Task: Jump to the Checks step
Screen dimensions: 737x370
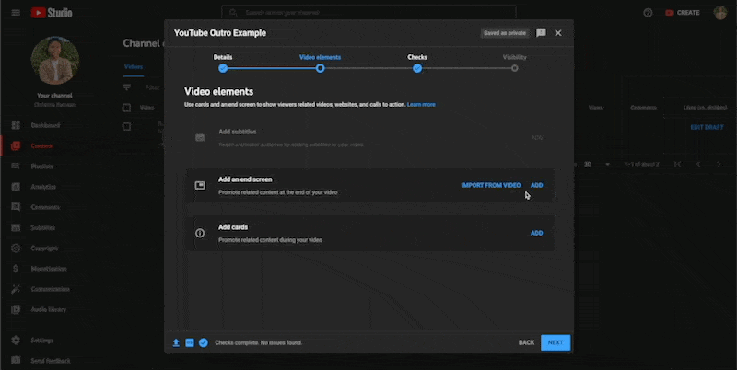Action: click(417, 67)
